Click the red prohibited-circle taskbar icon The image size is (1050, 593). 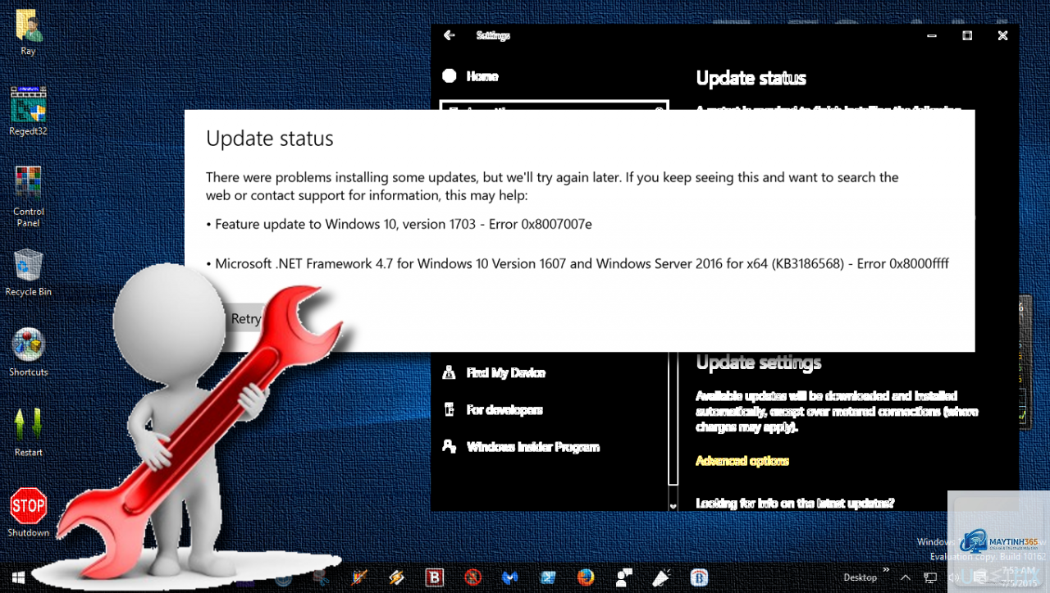coord(472,577)
